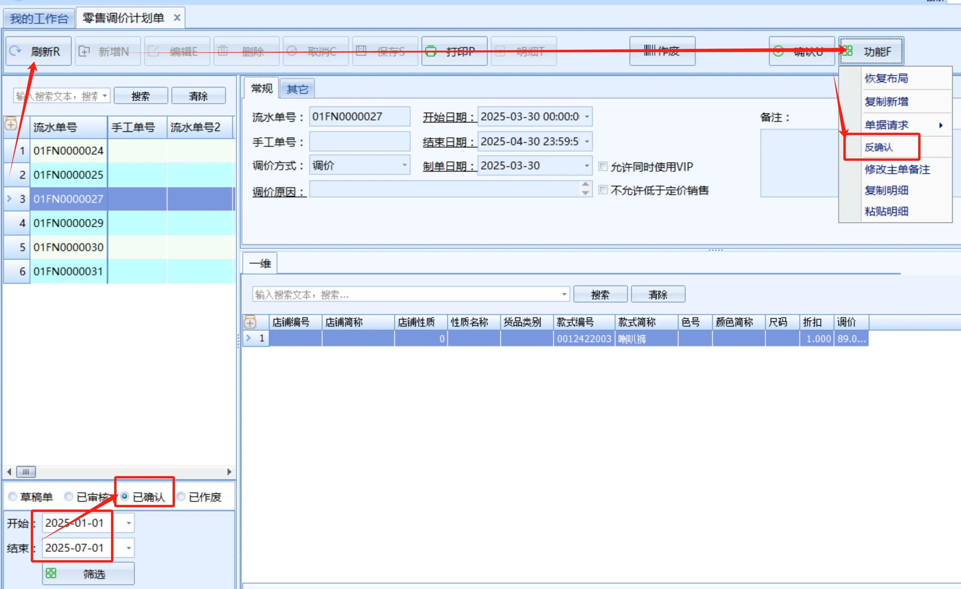
Task: Click the Filter (筛选) green grid icon button
Action: 51,573
